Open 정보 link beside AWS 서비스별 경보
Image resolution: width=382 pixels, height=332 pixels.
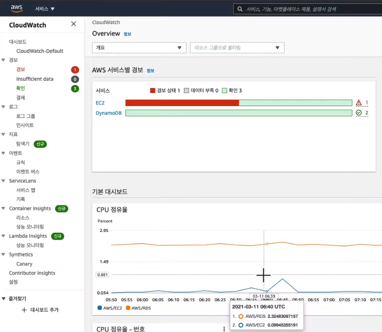[x=150, y=70]
